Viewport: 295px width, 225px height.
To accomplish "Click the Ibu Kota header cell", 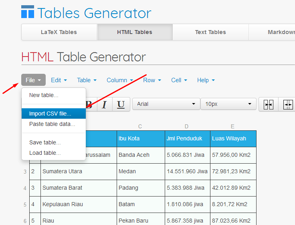I will (141, 139).
